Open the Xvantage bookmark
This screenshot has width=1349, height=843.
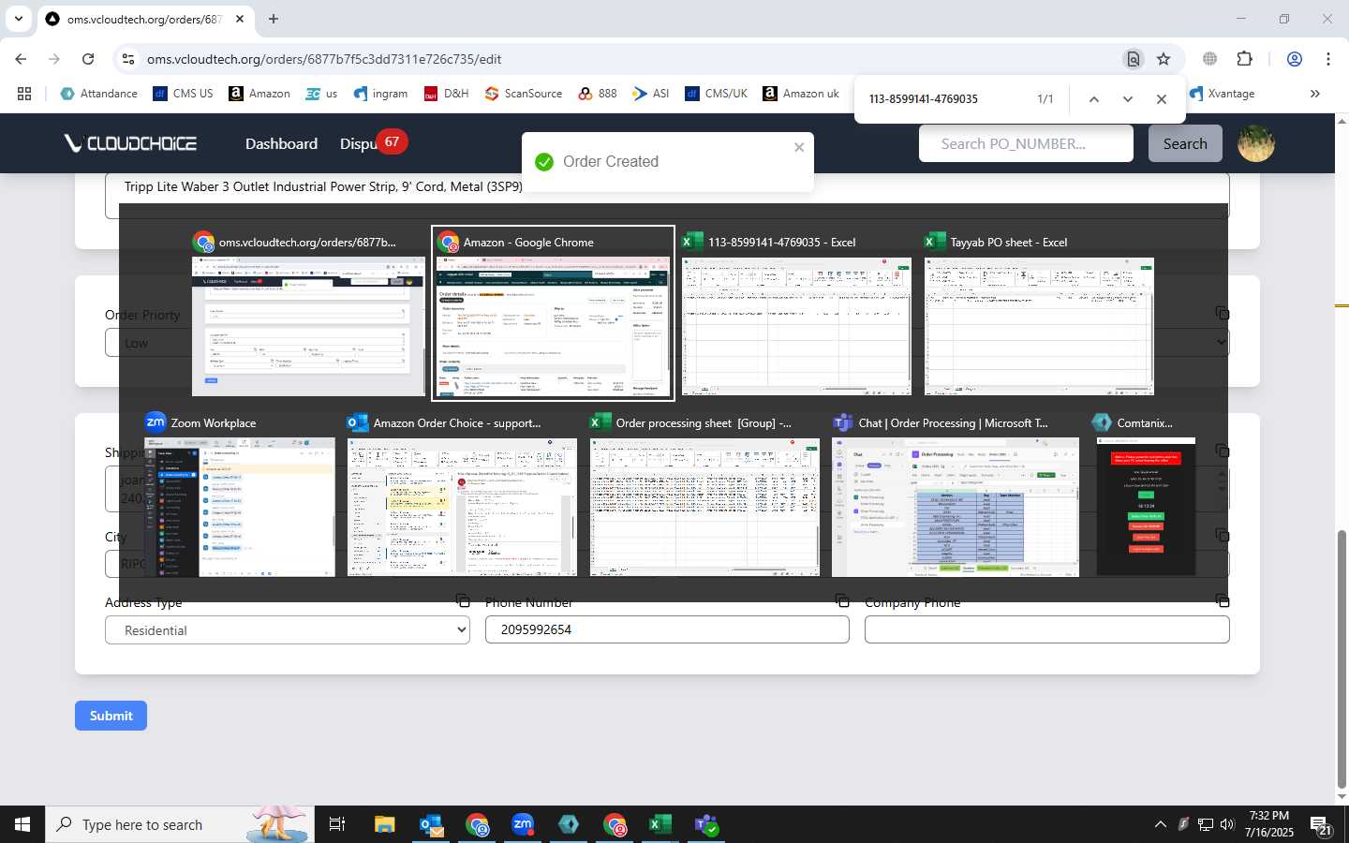(1222, 94)
